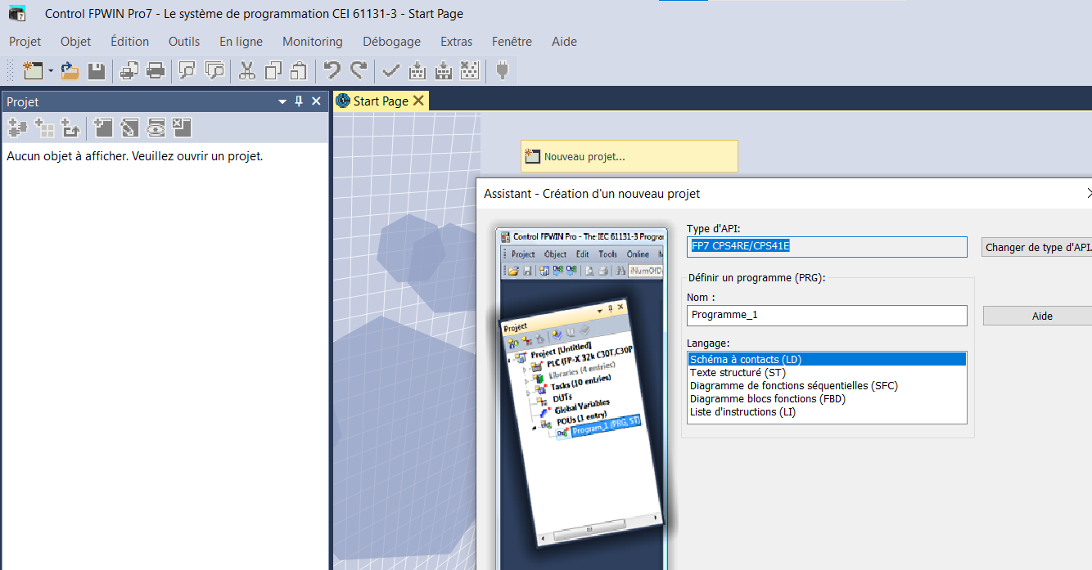Click the New Project toolbar icon
Screen dimensions: 1092x570
32,71
